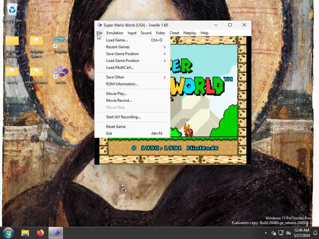
Task: Expand the Load Game Position submenu
Action: click(x=132, y=61)
